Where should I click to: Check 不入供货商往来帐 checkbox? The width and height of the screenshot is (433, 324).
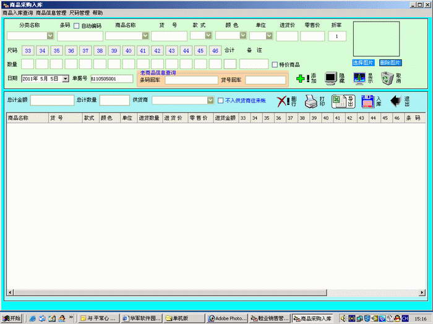pos(220,101)
